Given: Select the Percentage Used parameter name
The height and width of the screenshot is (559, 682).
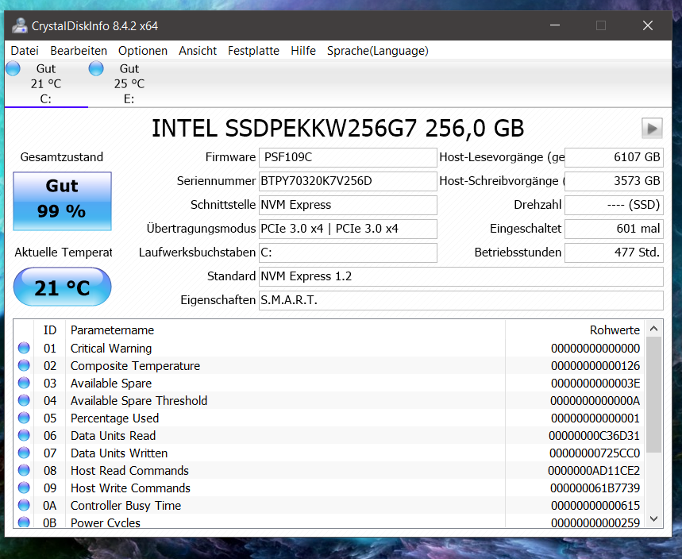Looking at the screenshot, I should [114, 418].
